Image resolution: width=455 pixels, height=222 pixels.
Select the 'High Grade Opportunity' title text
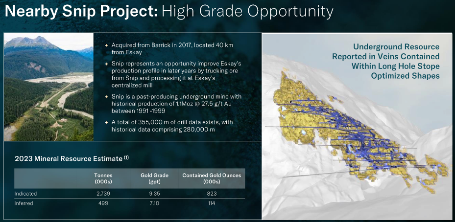(247, 11)
